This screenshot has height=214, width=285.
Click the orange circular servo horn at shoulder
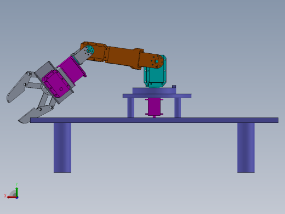coord(157,61)
